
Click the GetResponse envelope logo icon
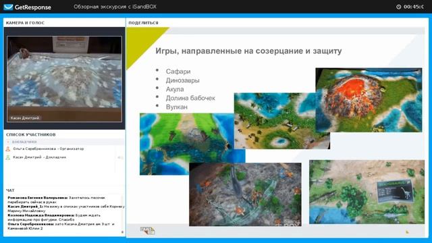point(8,7)
